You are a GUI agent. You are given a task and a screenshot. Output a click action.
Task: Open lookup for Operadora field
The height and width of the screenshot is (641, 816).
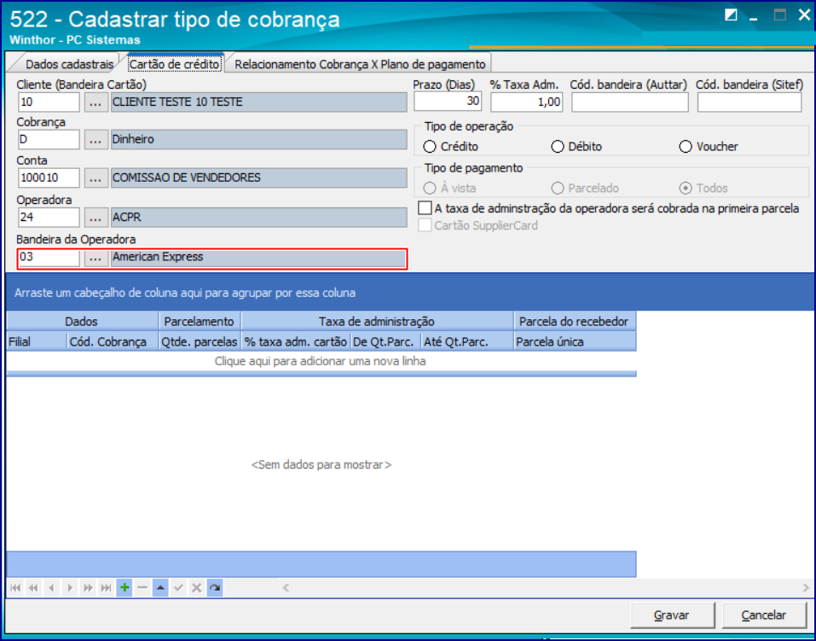(x=95, y=218)
